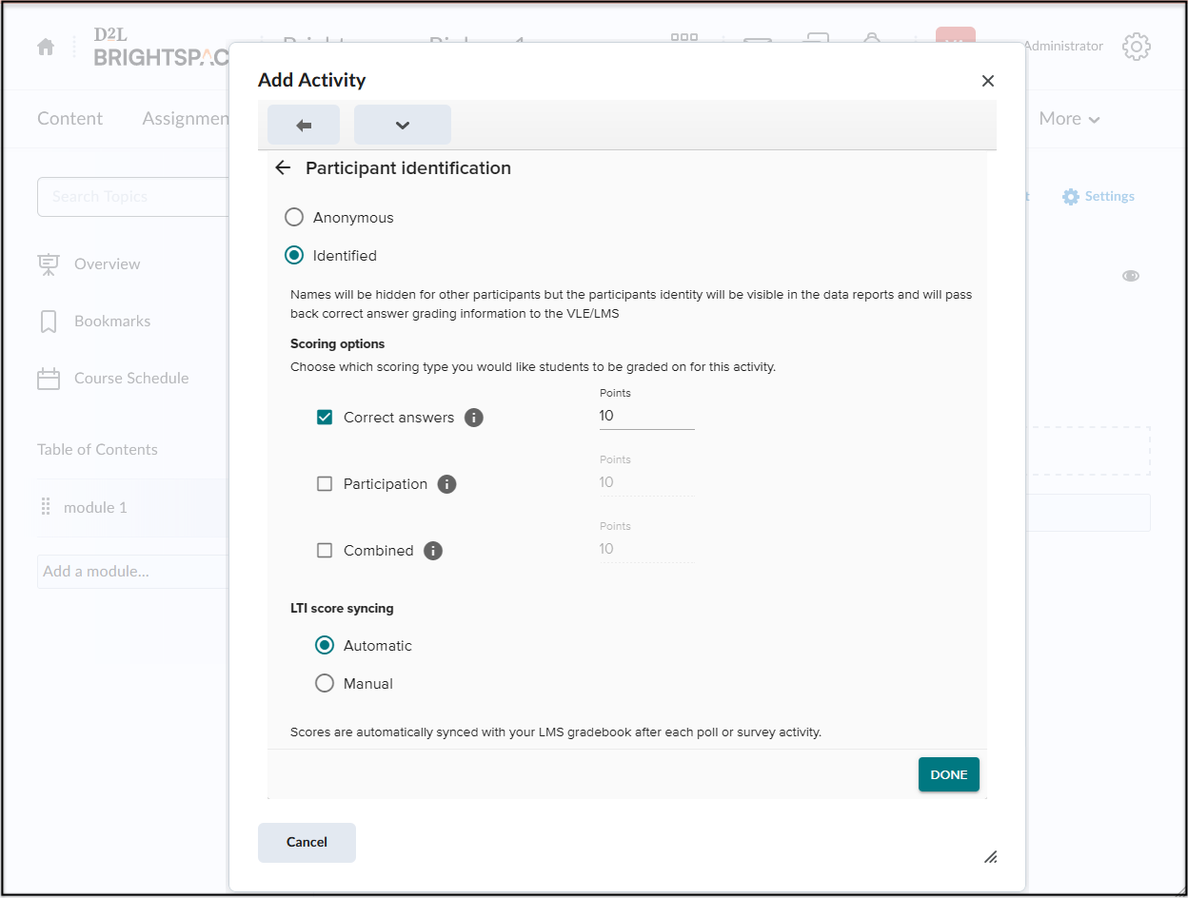Image resolution: width=1188 pixels, height=898 pixels.
Task: Click the left arrow toolbar button
Action: click(x=304, y=125)
